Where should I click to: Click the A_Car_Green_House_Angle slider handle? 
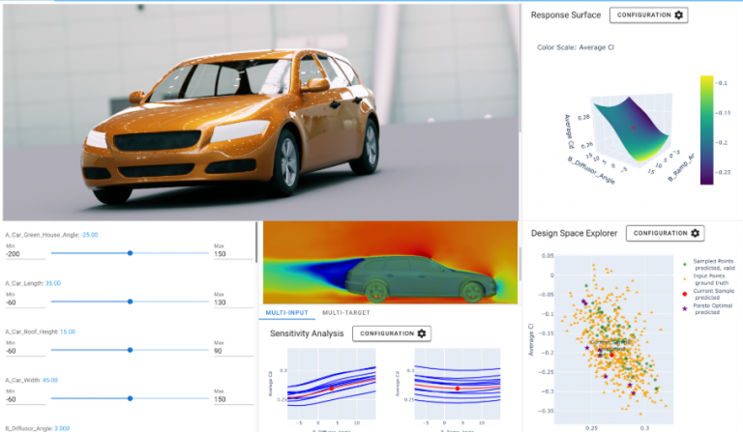[130, 253]
